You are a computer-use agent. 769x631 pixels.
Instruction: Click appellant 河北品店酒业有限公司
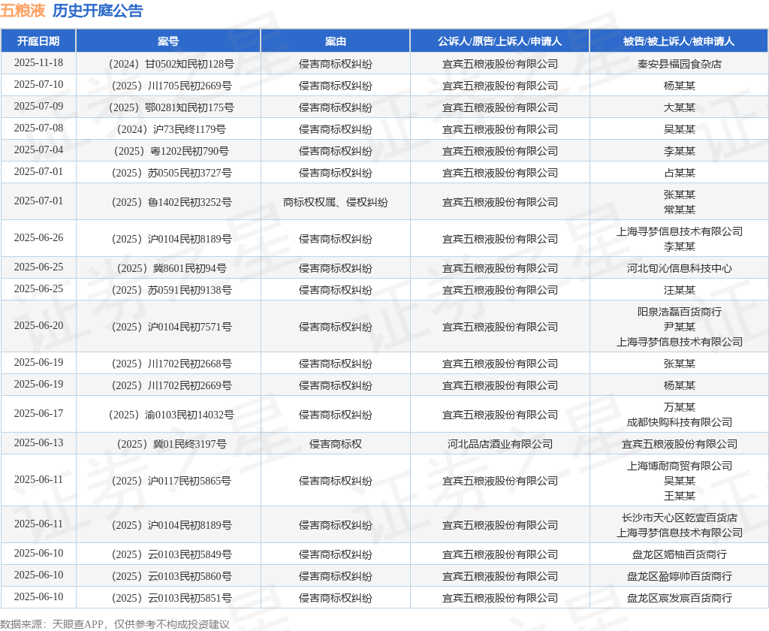point(499,444)
